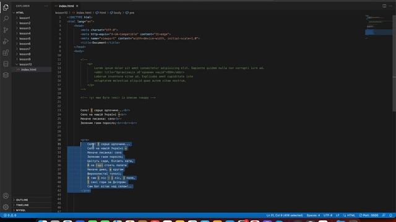Place cursor on the DOCTYPE html line
The width and height of the screenshot is (396, 222).
tap(80, 17)
